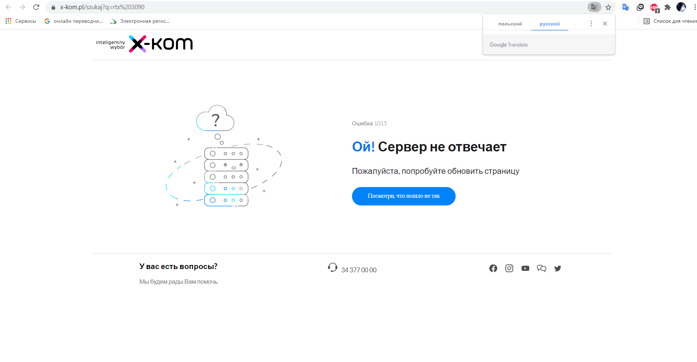
Task: Focus the address bar with x-kom.pl URL
Action: 316,7
